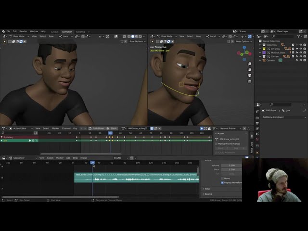Click the Stash button

coord(112,128)
